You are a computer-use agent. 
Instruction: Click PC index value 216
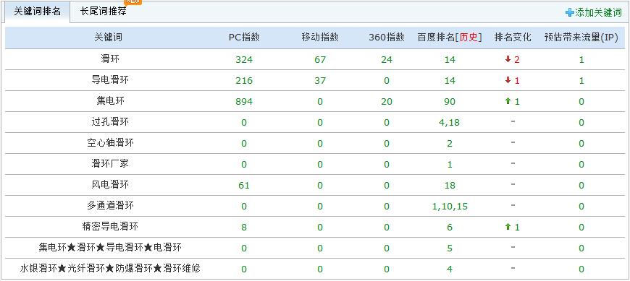pyautogui.click(x=244, y=81)
